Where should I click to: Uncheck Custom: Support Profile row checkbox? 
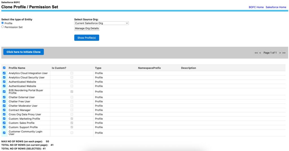4,127
